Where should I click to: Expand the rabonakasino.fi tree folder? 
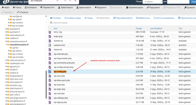click(6, 35)
